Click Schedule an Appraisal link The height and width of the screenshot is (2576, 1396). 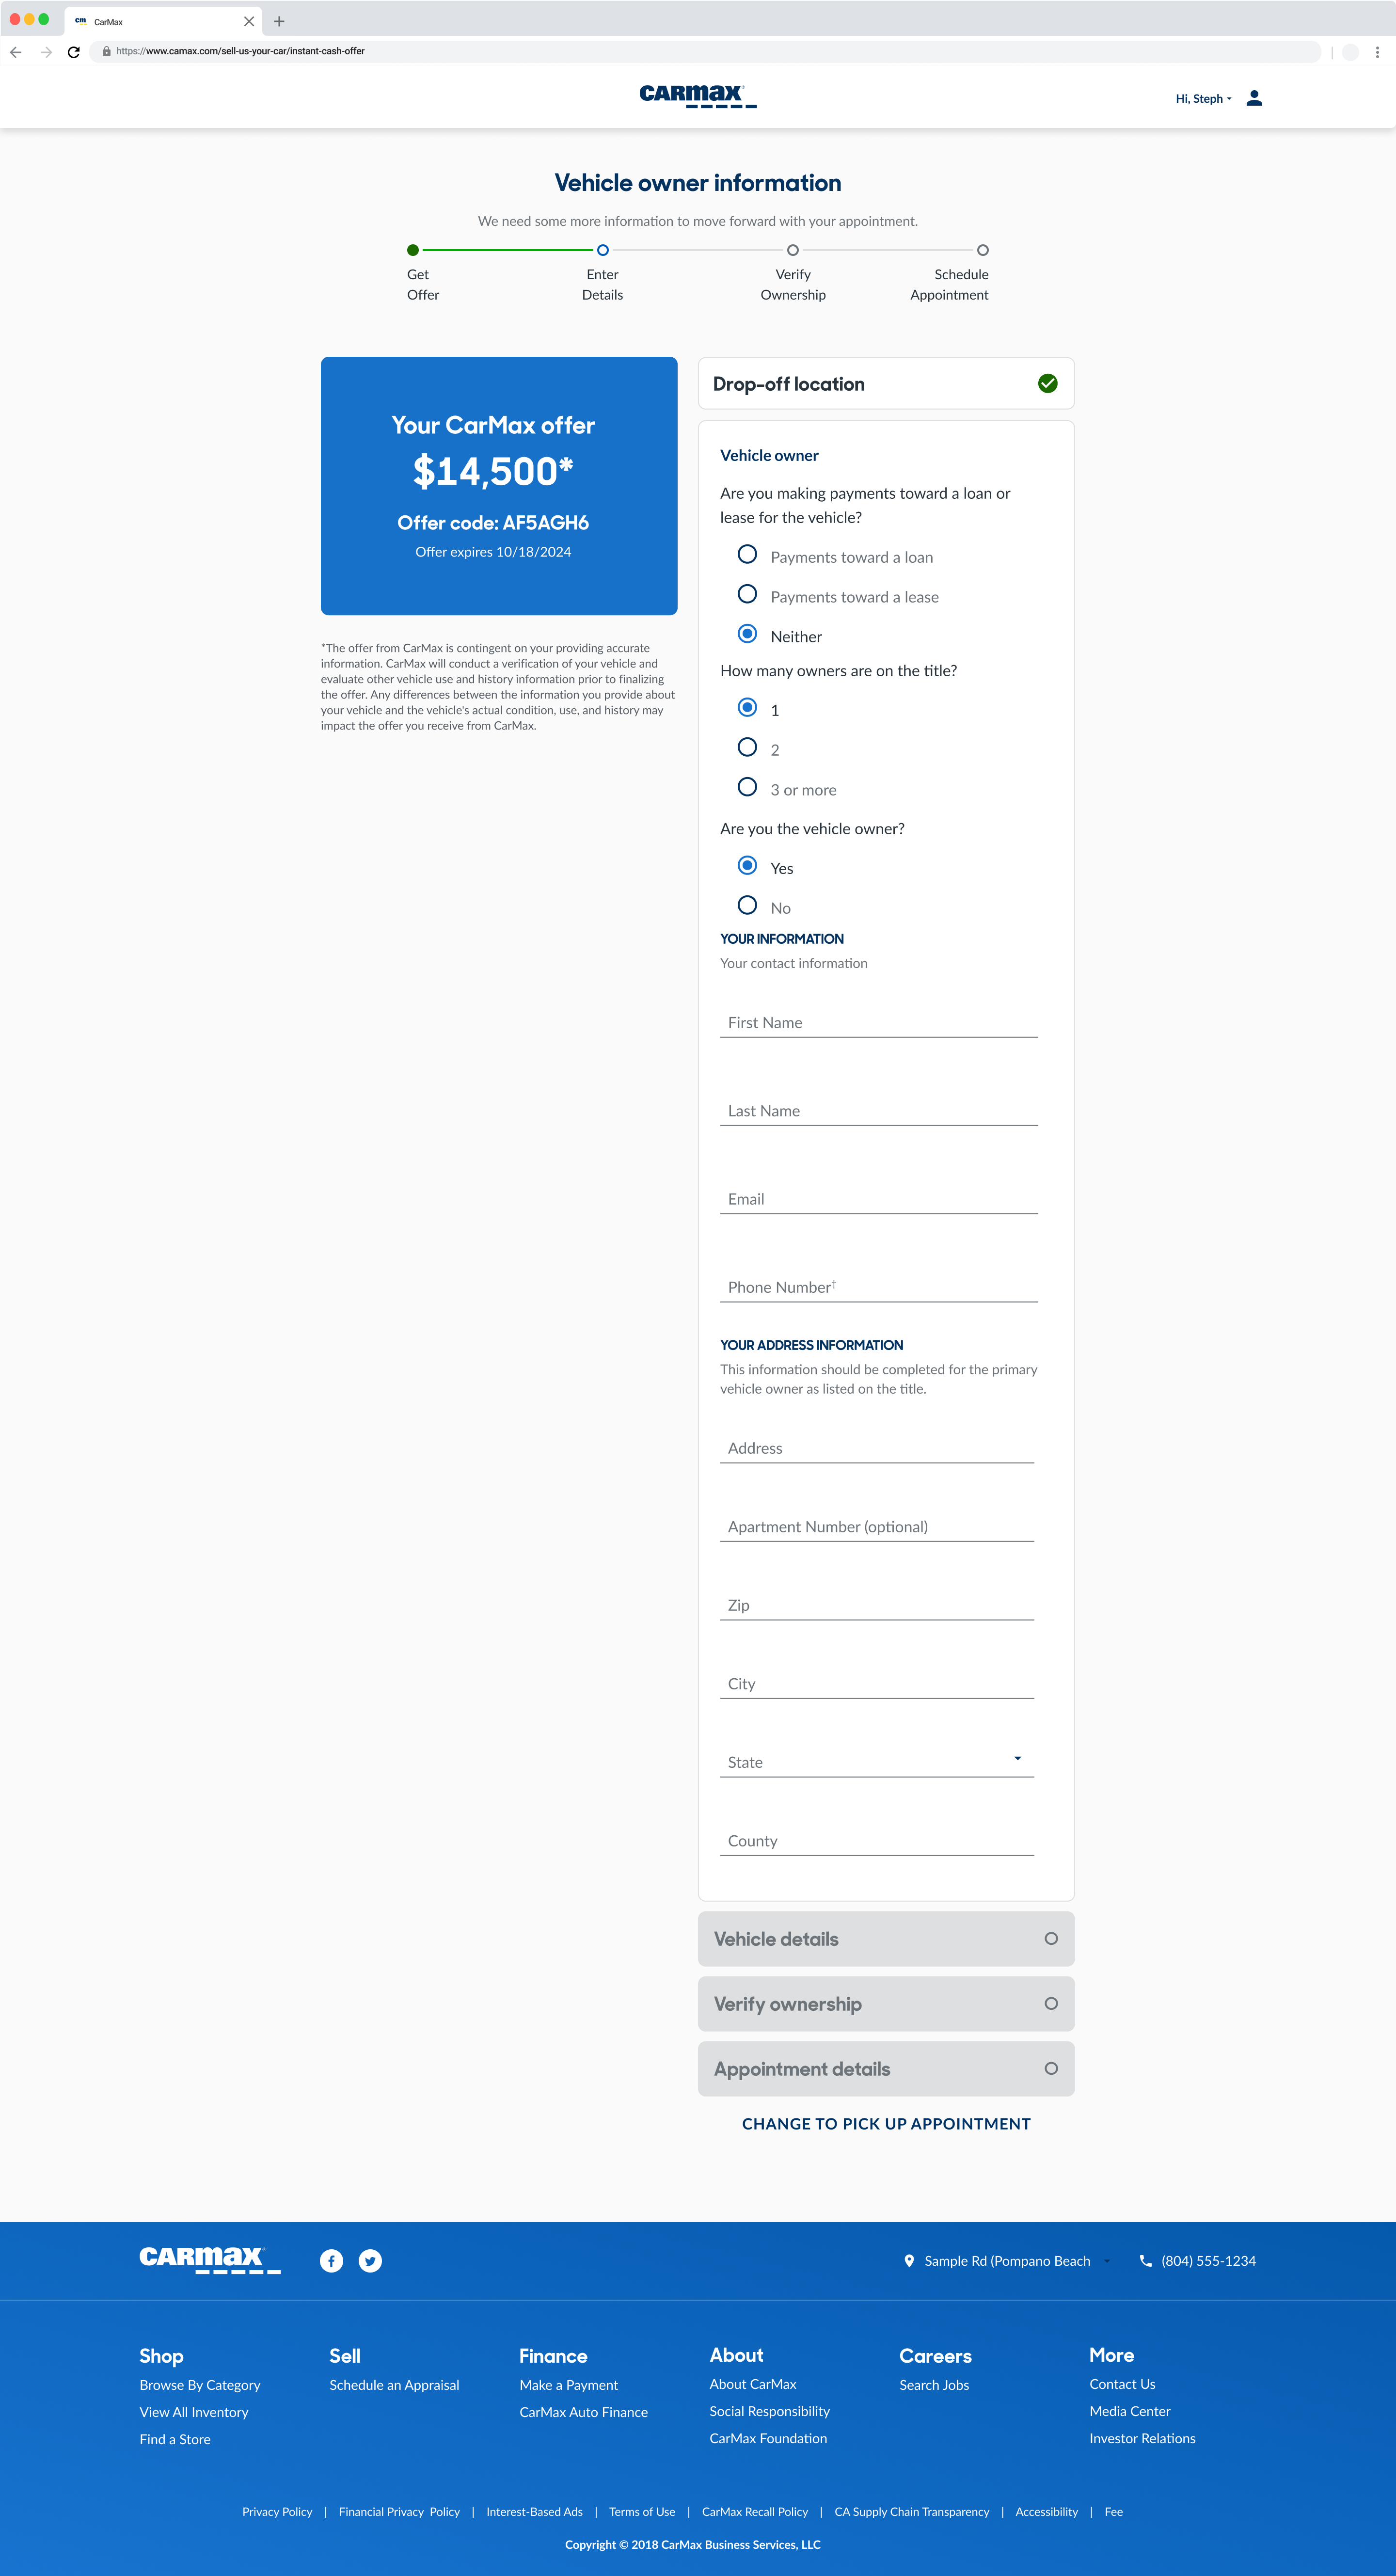pyautogui.click(x=394, y=2385)
